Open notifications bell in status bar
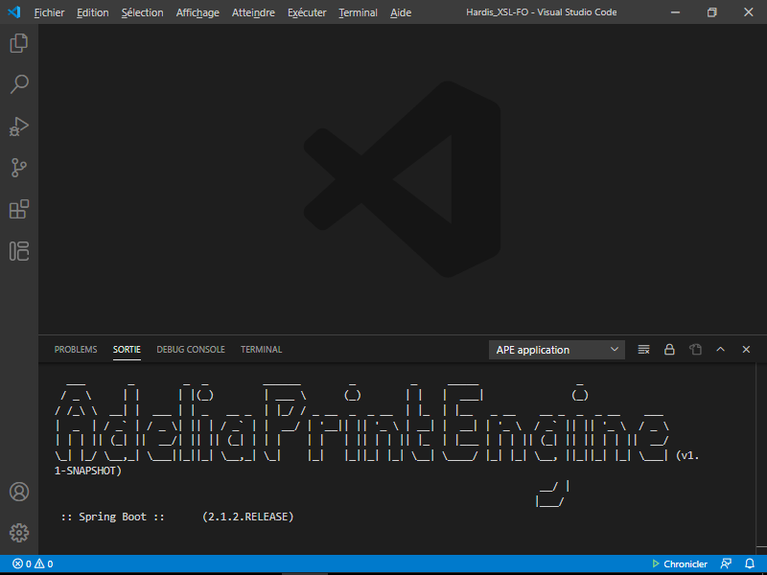The width and height of the screenshot is (767, 575). [750, 563]
